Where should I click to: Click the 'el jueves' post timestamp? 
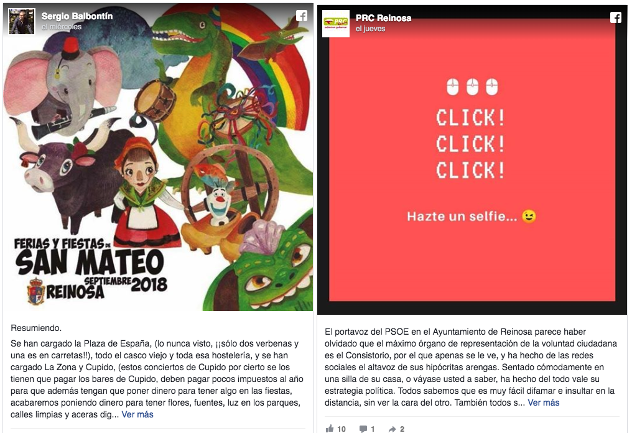370,29
